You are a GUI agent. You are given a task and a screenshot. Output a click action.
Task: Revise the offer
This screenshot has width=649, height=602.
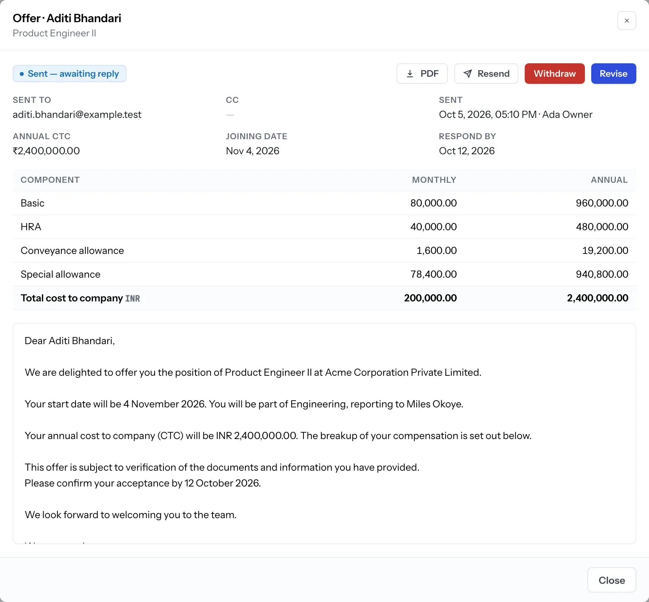[x=614, y=74]
